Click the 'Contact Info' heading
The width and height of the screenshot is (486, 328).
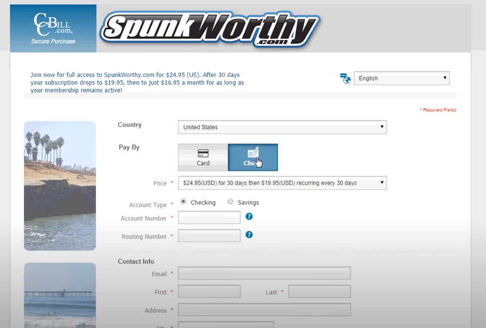[x=136, y=261]
